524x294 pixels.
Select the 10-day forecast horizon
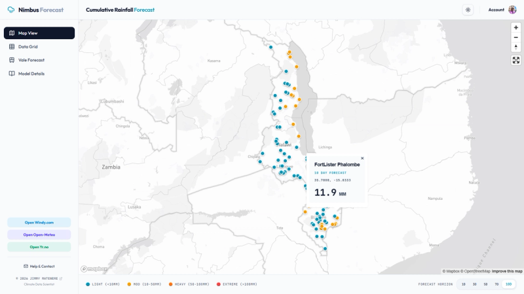(x=508, y=284)
